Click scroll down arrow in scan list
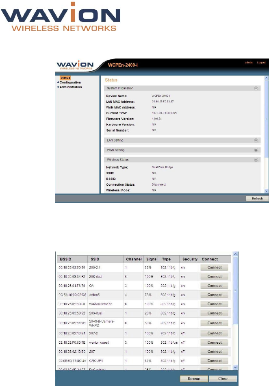Image resolution: width=269 pixels, height=386 pixels. point(235,368)
